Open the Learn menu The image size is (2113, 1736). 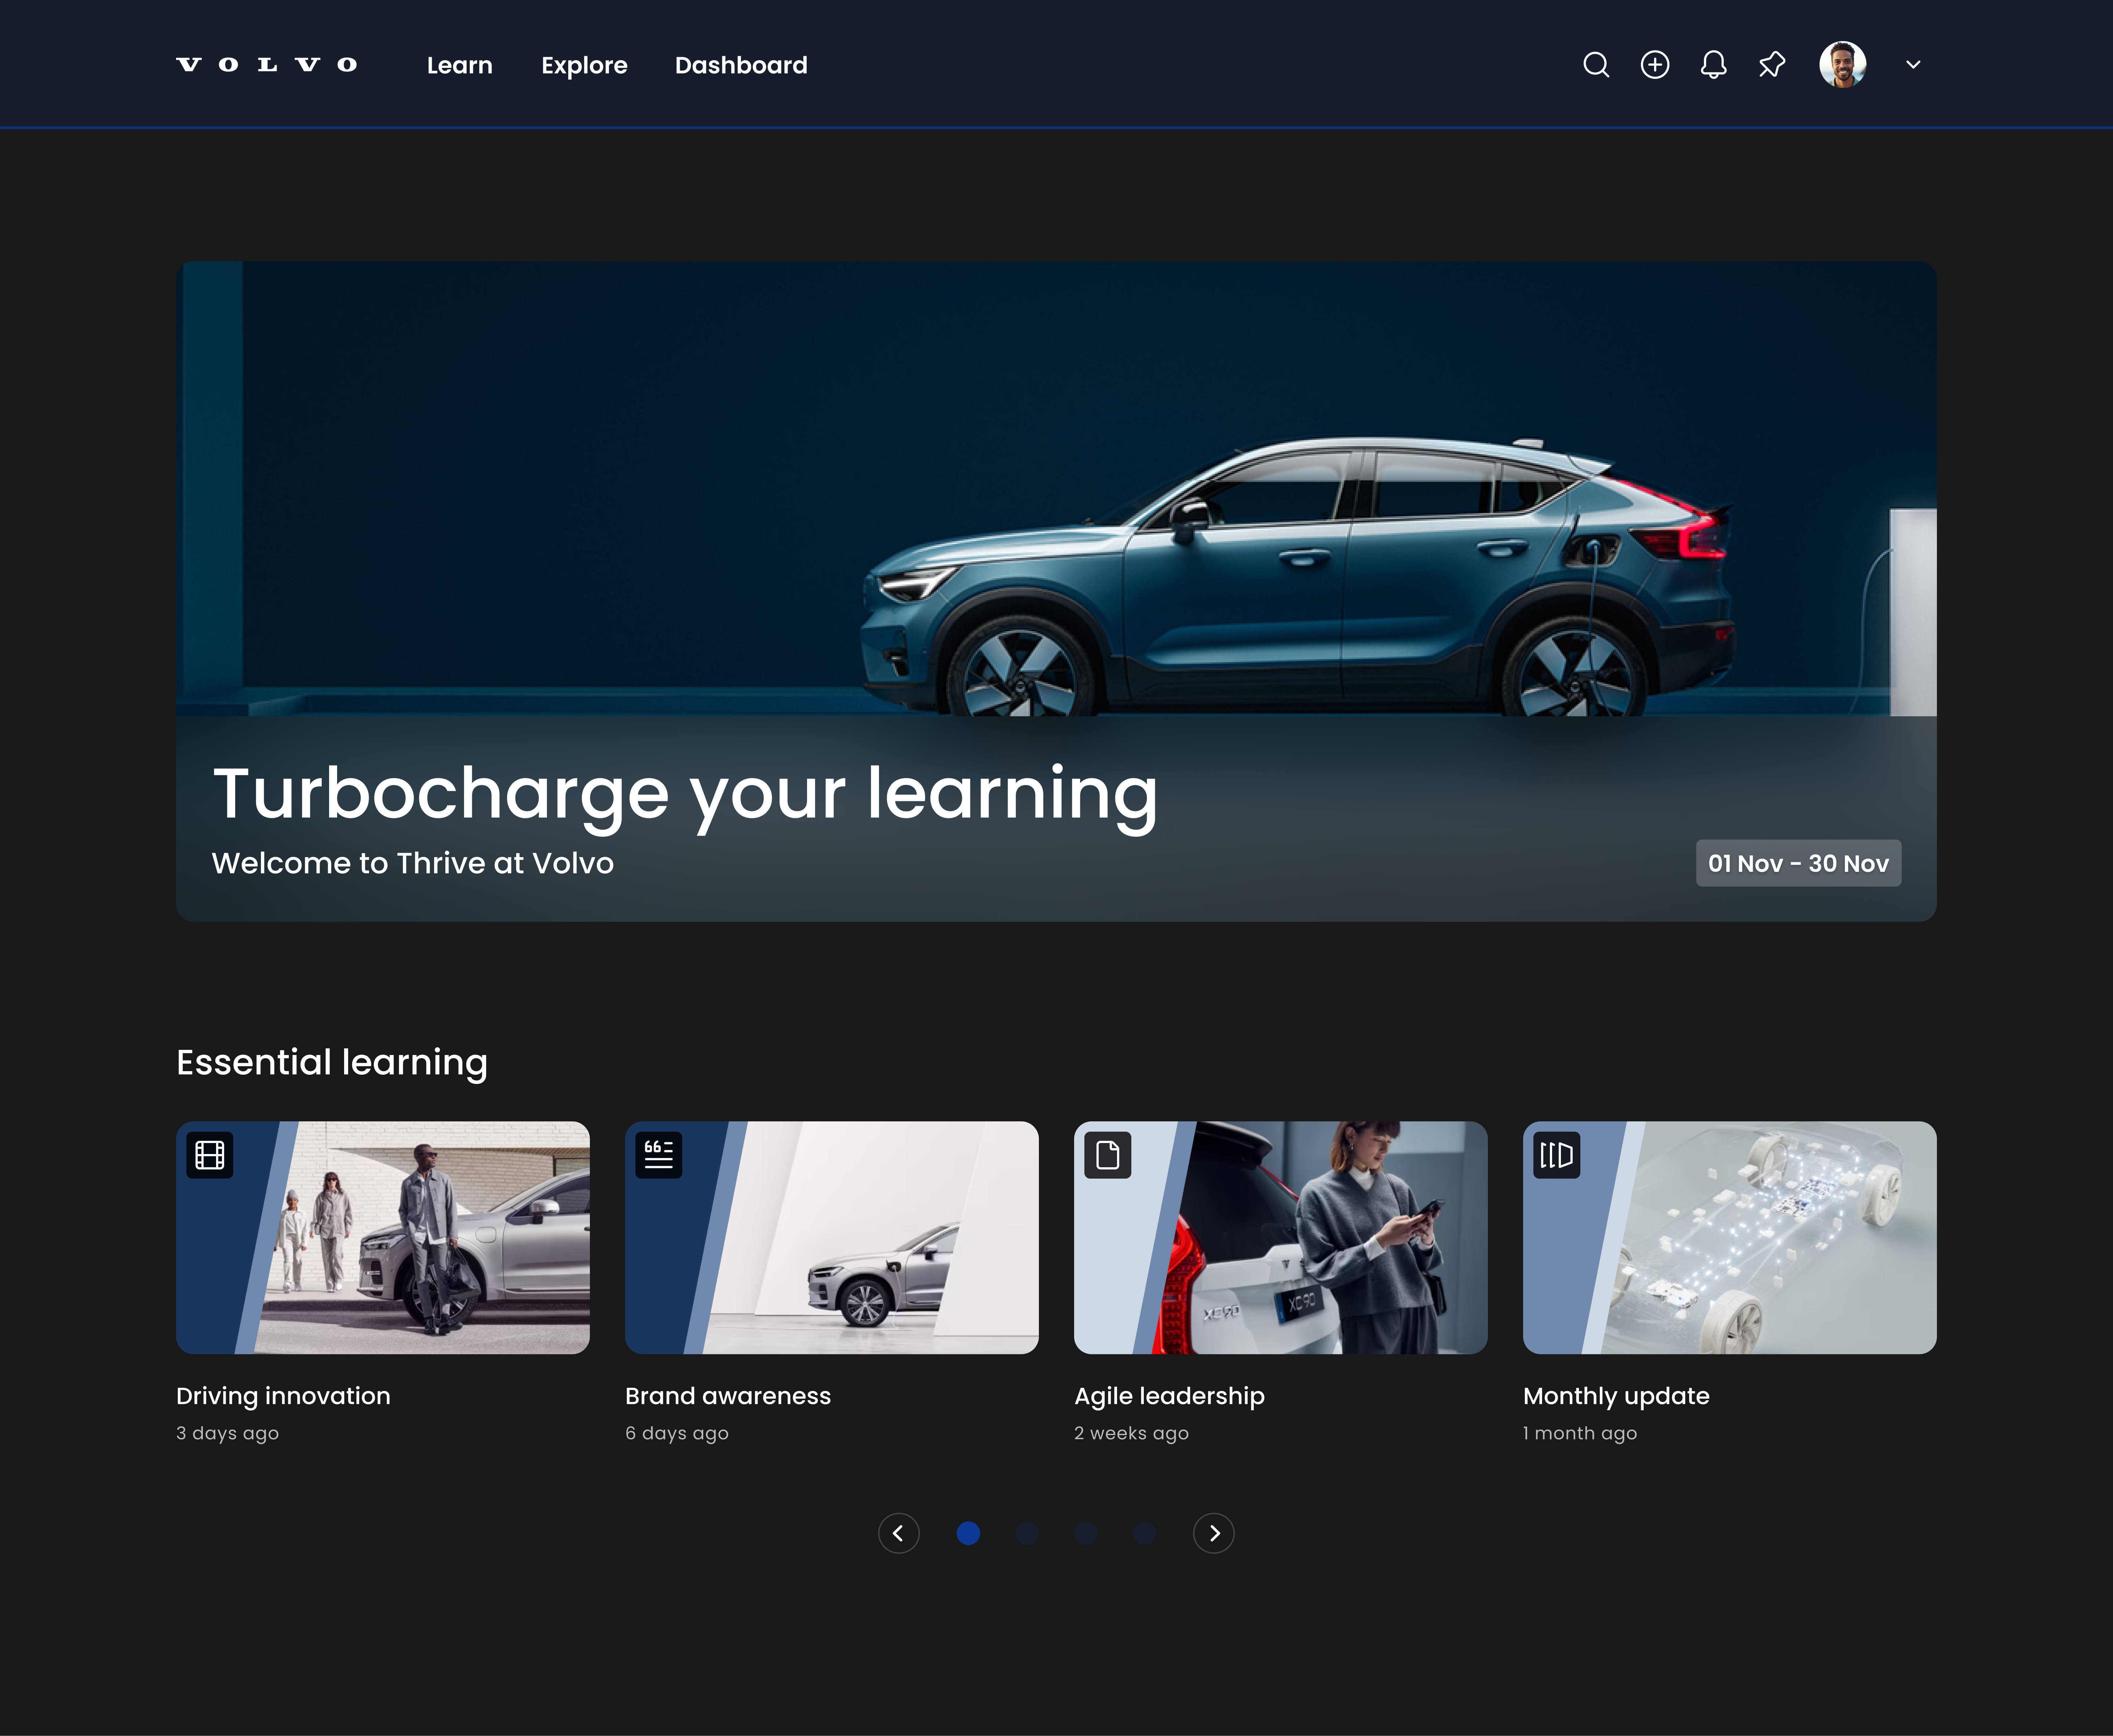(460, 65)
